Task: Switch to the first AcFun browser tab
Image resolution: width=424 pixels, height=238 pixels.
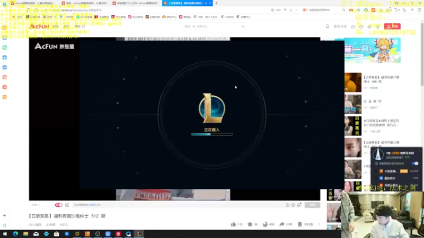Action: 33,3
